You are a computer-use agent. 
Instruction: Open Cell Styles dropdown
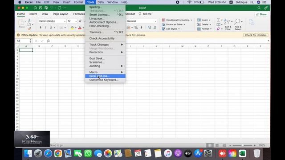click(x=171, y=28)
